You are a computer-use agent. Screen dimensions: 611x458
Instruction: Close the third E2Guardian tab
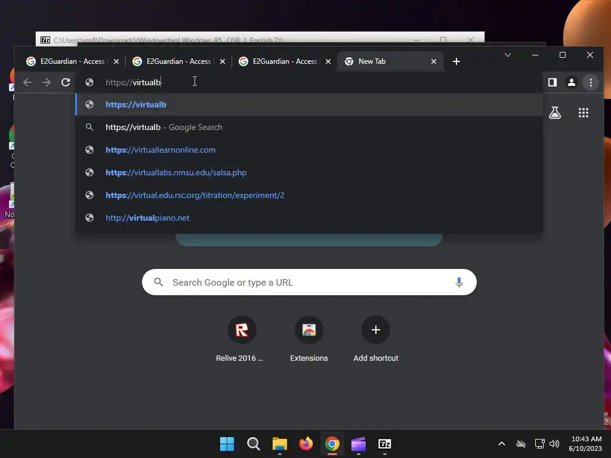coord(328,61)
